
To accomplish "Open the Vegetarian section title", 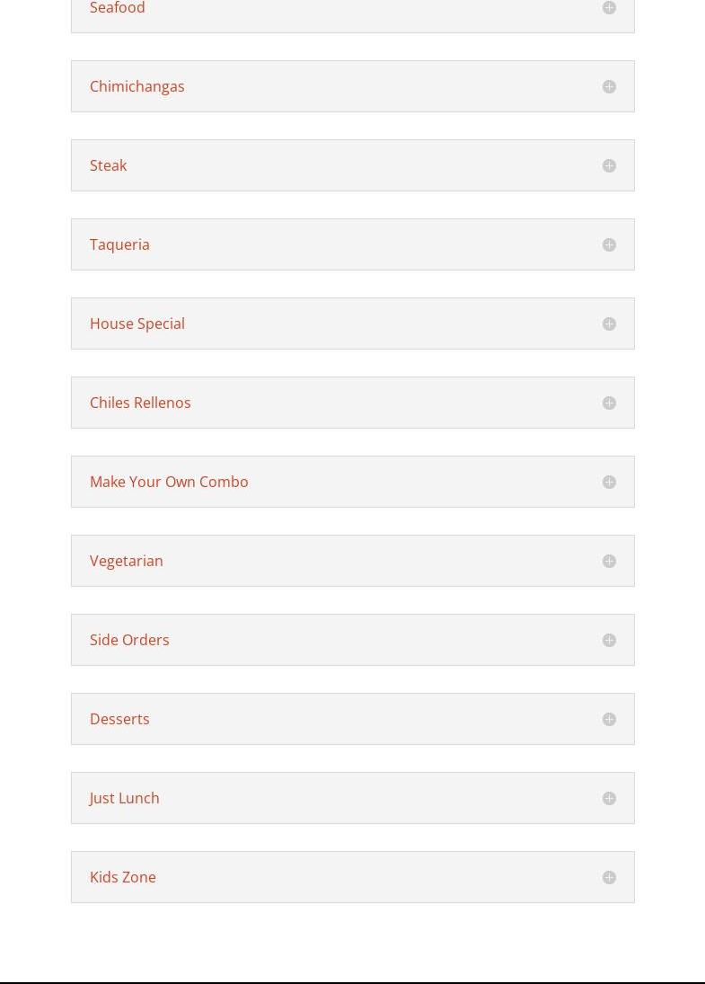I will point(127,561).
